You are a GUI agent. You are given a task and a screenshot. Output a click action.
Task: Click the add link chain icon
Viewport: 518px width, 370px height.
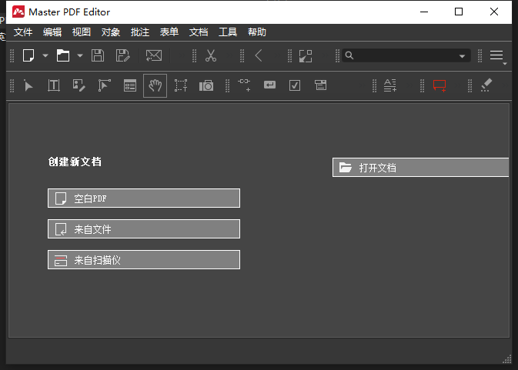[x=245, y=85]
